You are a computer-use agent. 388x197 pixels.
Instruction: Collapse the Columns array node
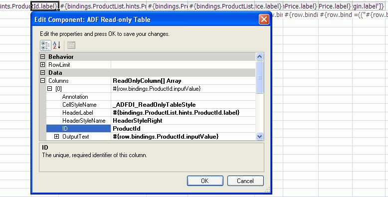point(42,81)
